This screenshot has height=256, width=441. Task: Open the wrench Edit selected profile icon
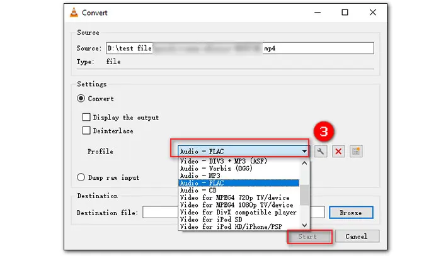[x=321, y=152]
